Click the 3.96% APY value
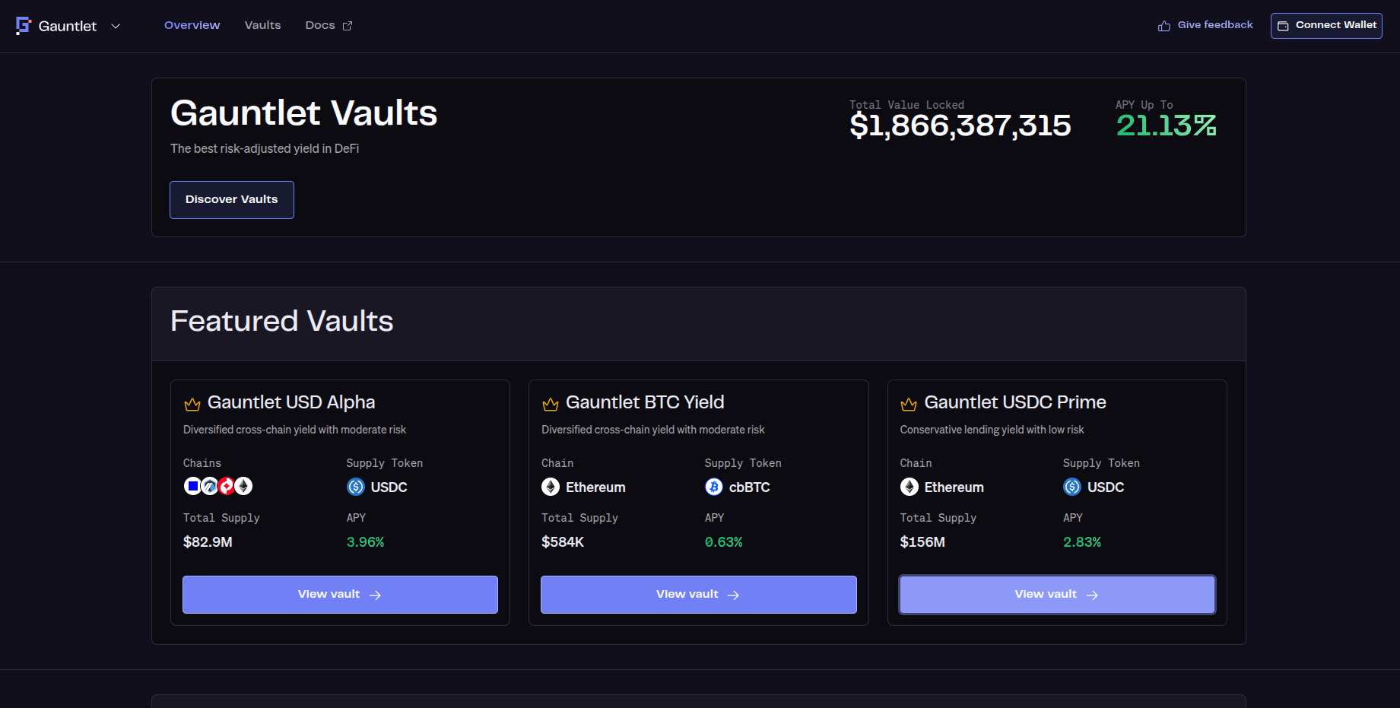The image size is (1400, 708). click(366, 542)
